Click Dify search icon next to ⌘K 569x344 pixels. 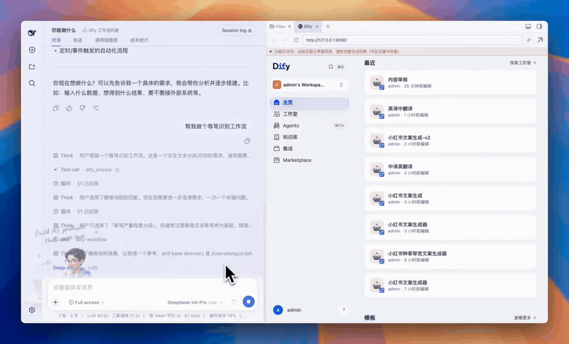[331, 67]
